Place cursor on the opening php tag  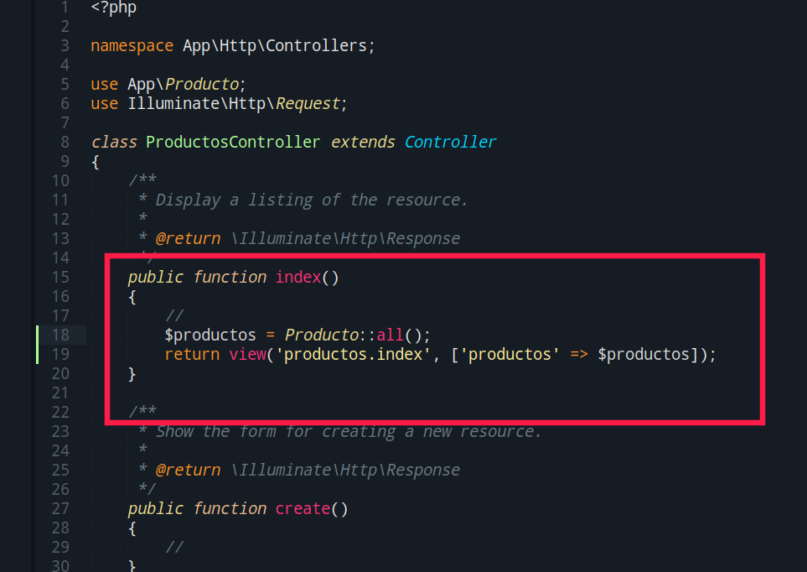pos(113,8)
